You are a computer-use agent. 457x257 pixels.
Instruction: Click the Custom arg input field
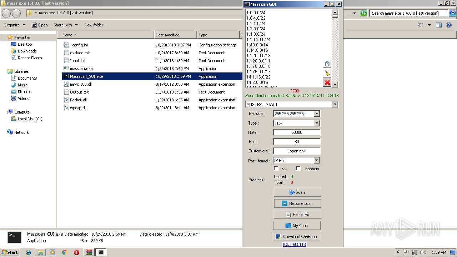[x=297, y=151]
